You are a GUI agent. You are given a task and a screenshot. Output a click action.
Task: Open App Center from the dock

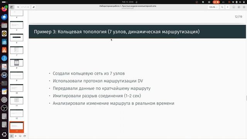[4, 50]
